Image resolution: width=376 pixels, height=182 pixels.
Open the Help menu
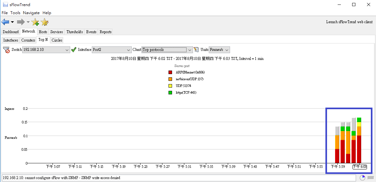47,13
